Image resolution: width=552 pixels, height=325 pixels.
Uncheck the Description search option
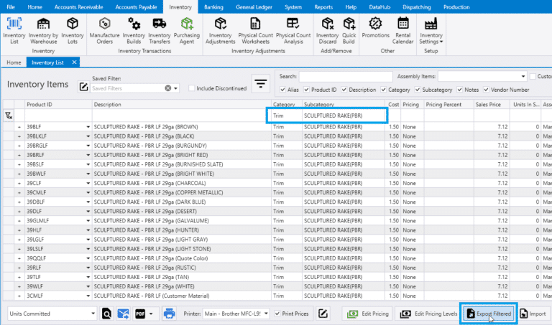pos(344,90)
